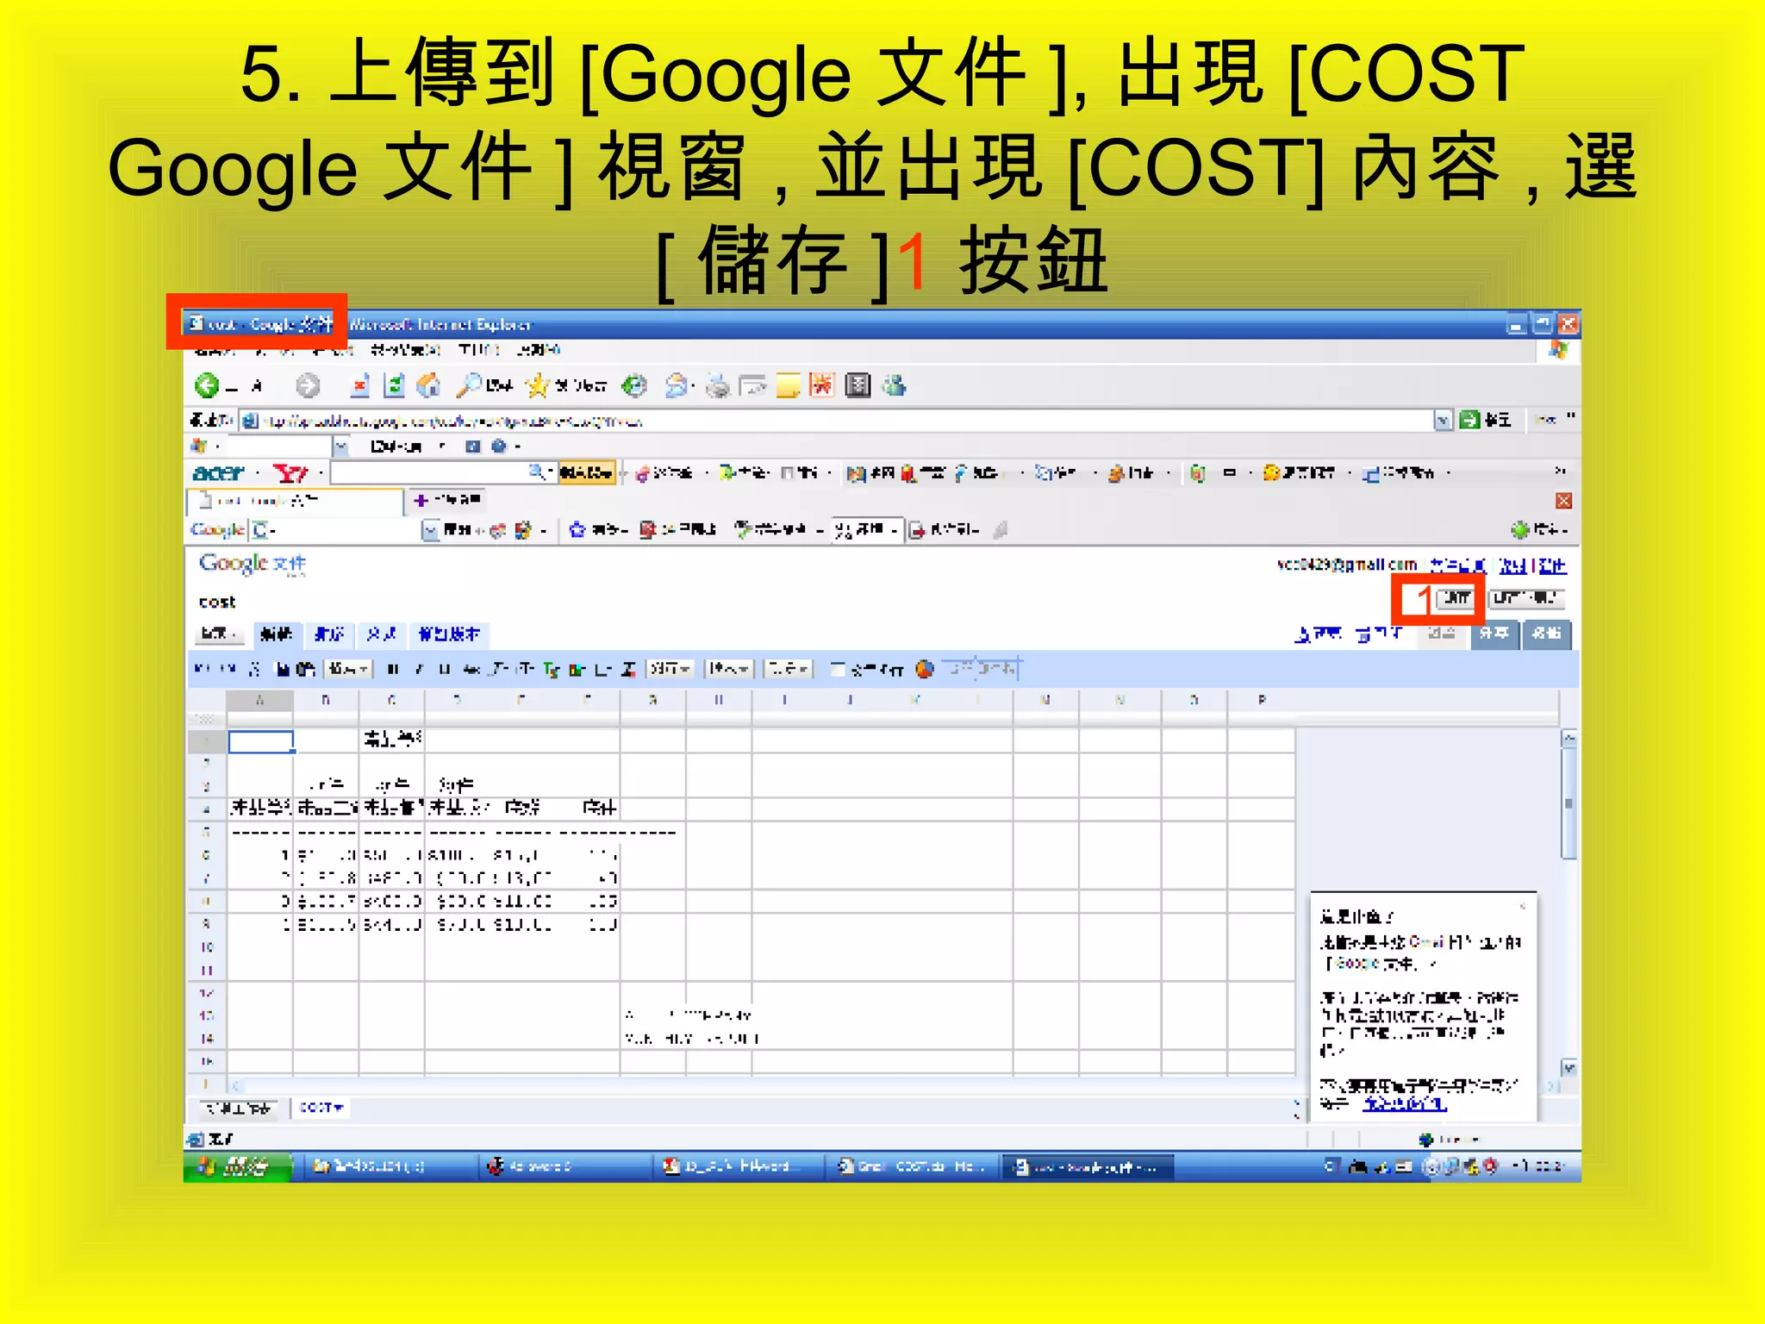The height and width of the screenshot is (1324, 1765).
Task: Switch to the Revisions tab in Google spreadsheet
Action: (x=449, y=634)
